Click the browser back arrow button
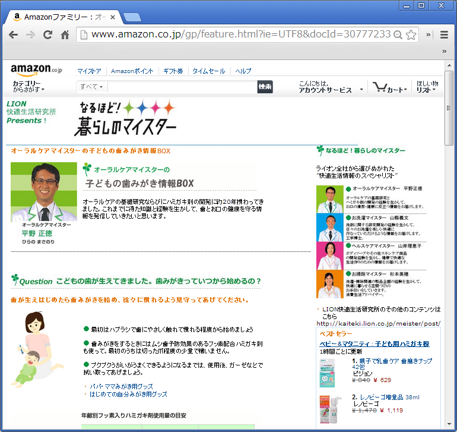This screenshot has height=432, width=457. [x=14, y=35]
